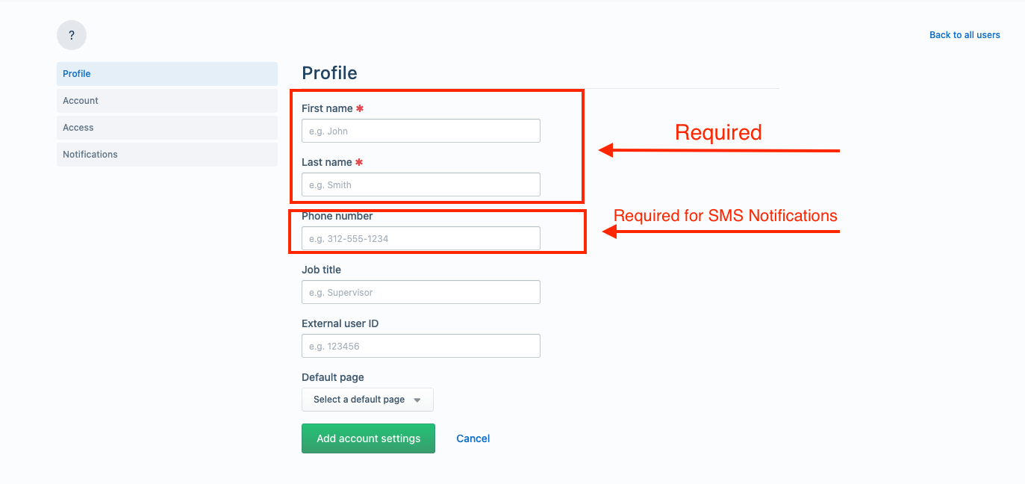
Task: Open the Select a default page dropdown
Action: [367, 400]
